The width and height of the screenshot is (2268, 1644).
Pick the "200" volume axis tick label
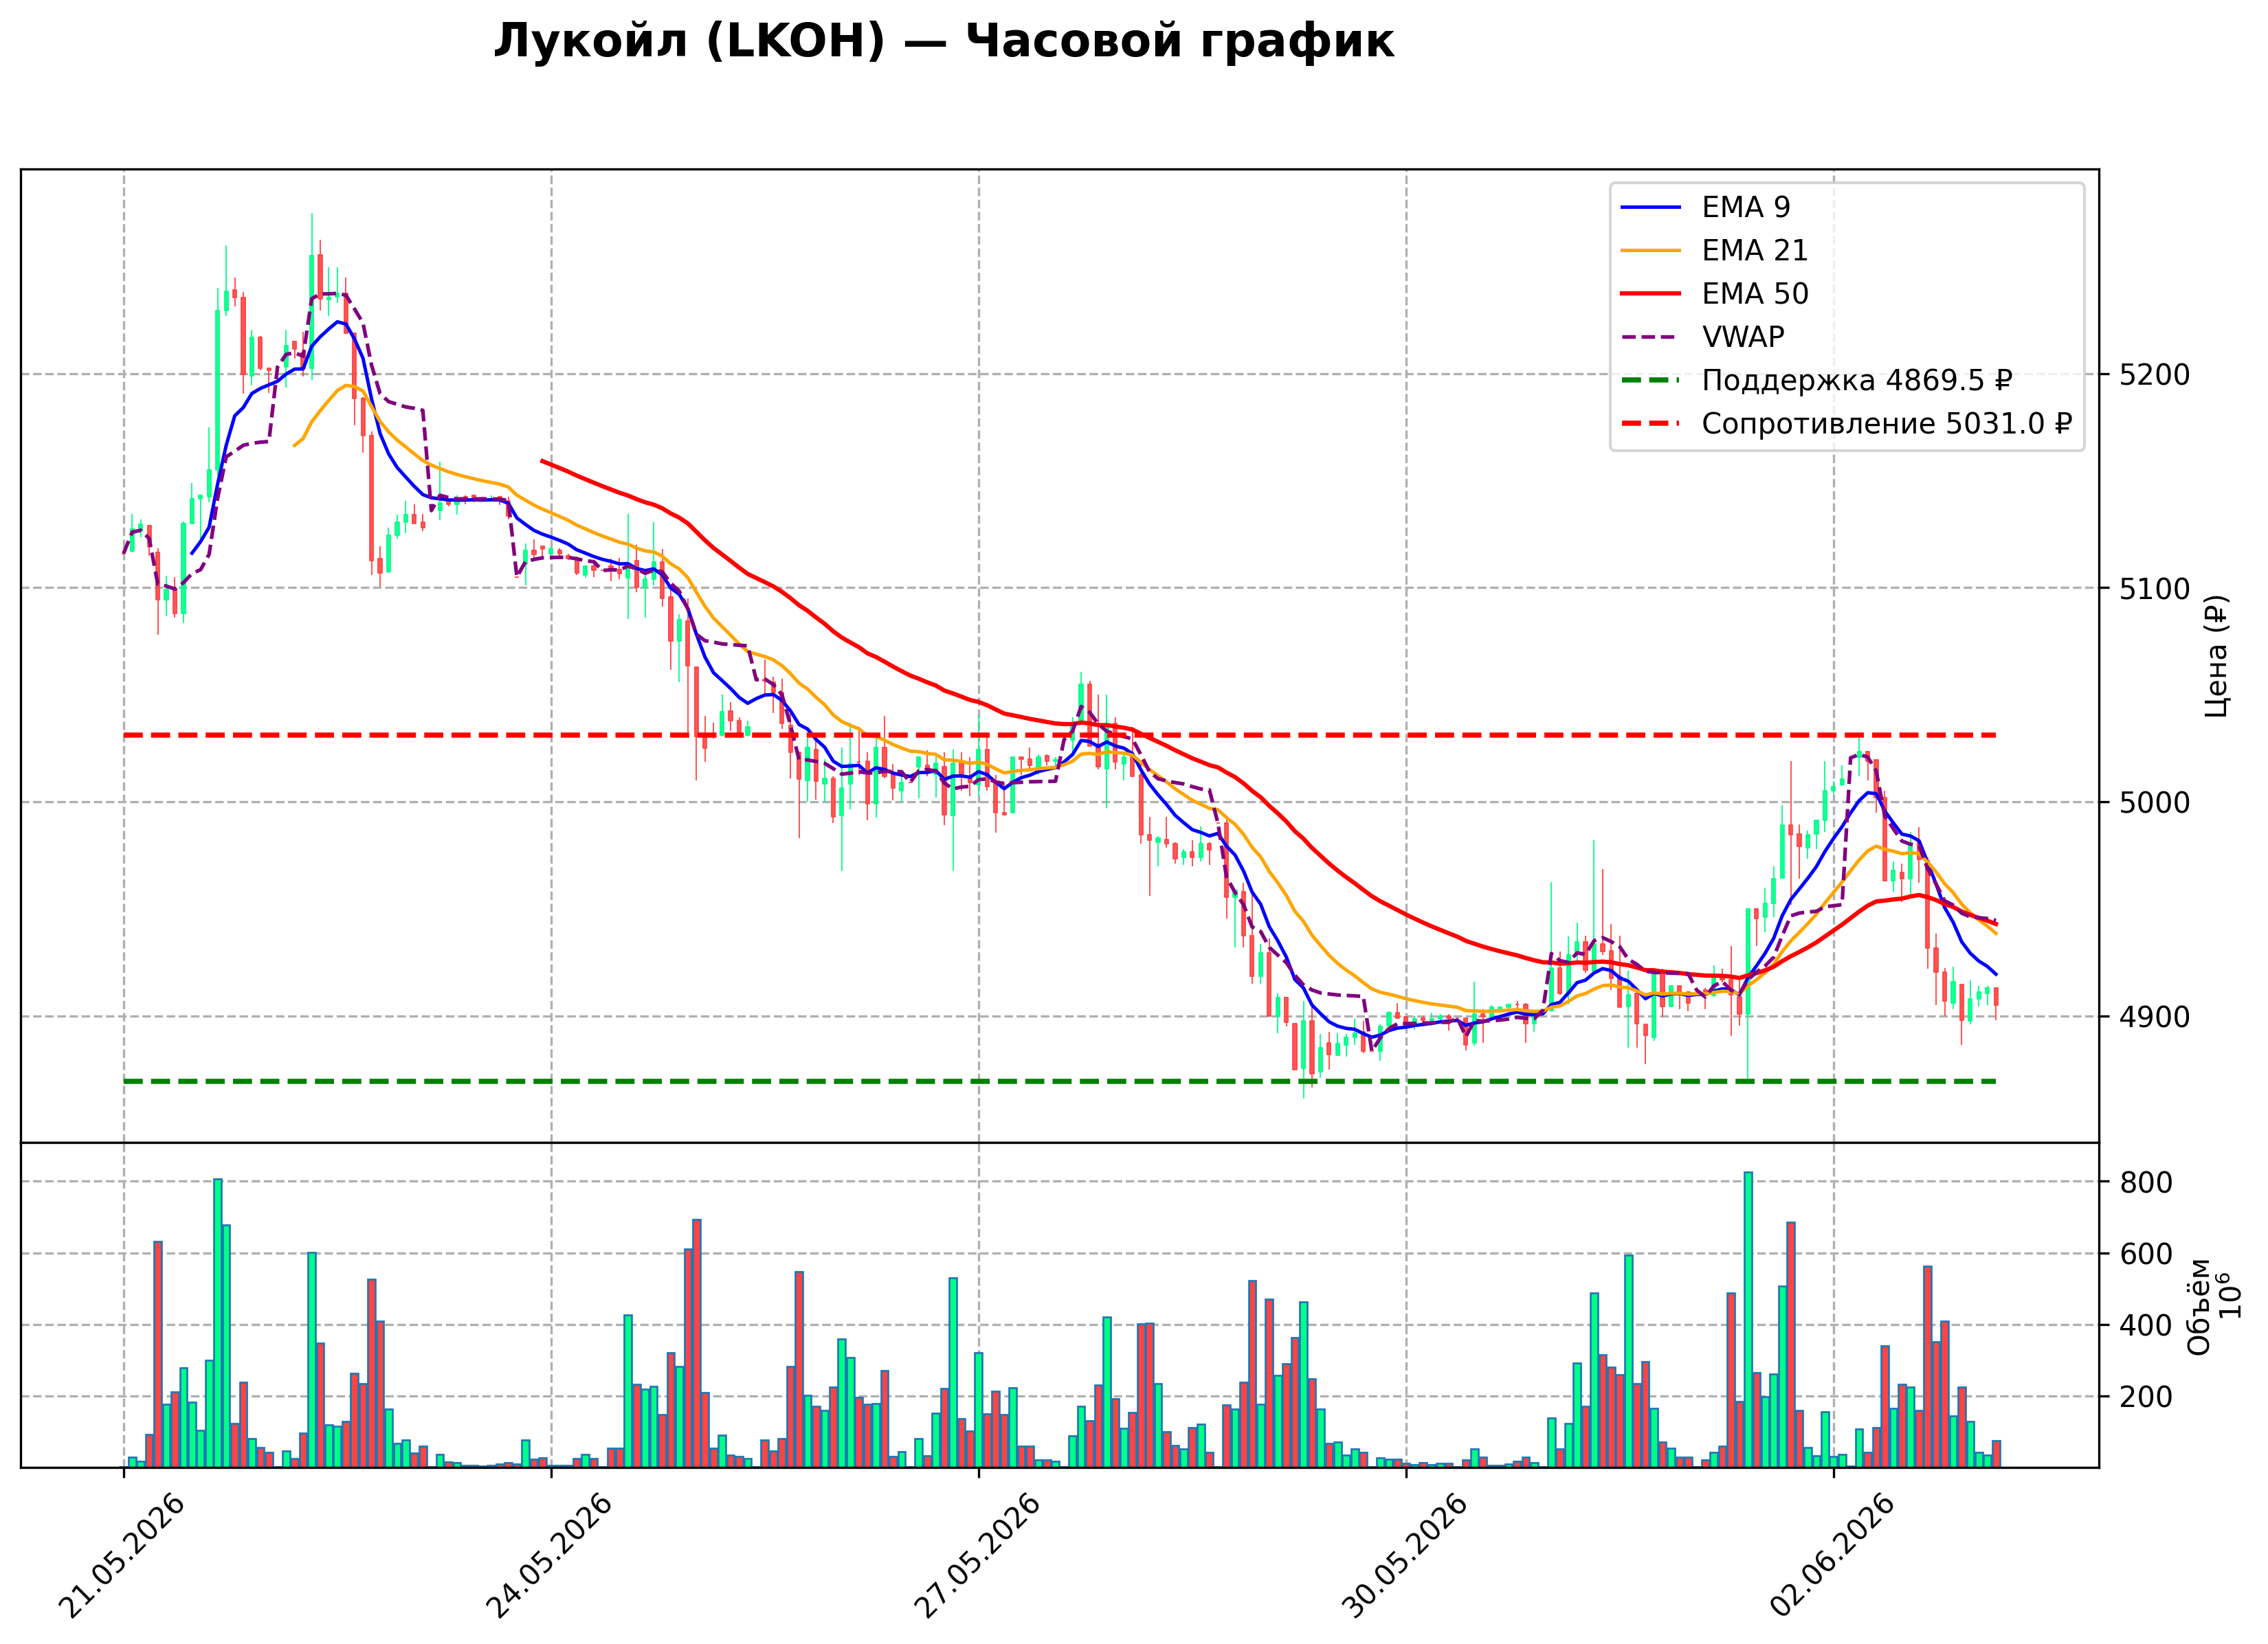coord(2146,1397)
